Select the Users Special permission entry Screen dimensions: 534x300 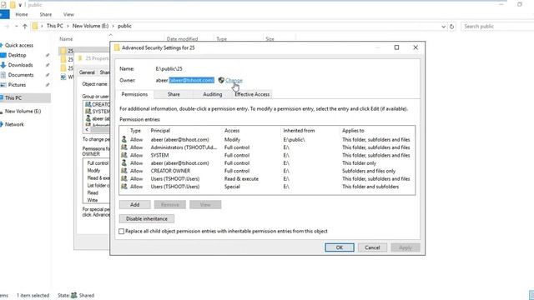tap(267, 187)
